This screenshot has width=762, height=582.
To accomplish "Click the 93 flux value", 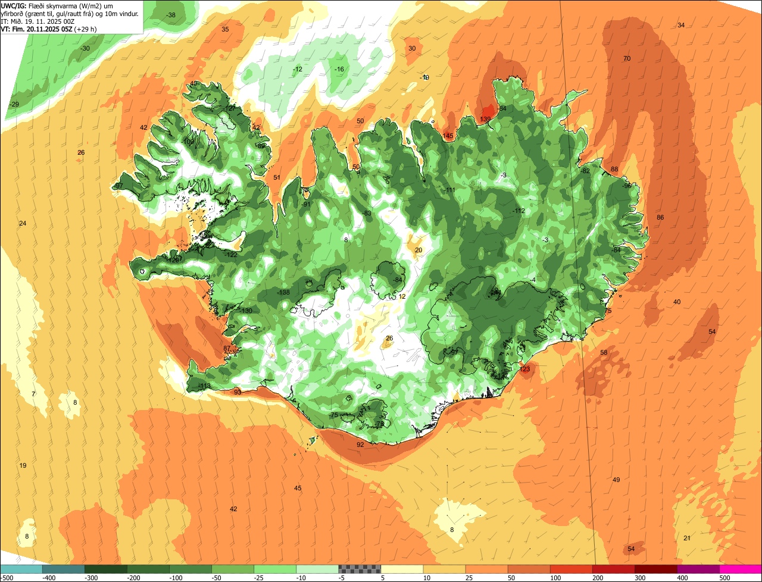I will click(x=238, y=392).
